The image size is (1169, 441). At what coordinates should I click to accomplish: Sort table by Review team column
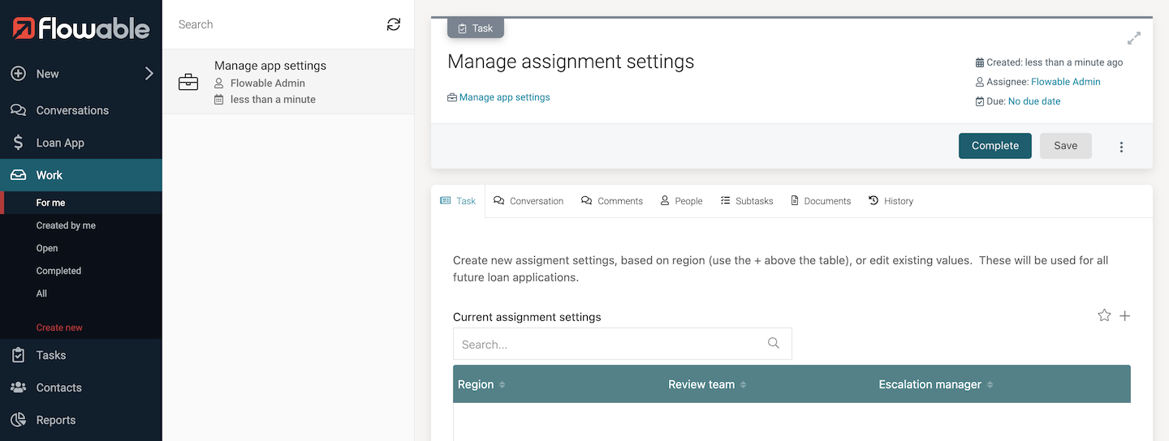[743, 385]
